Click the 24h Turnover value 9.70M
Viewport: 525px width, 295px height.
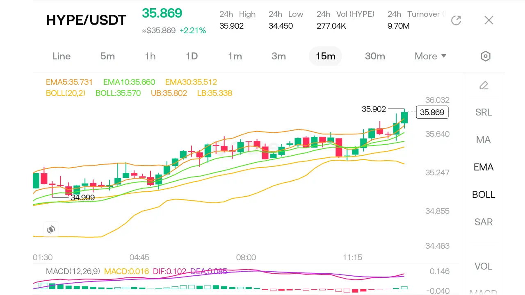click(x=399, y=26)
